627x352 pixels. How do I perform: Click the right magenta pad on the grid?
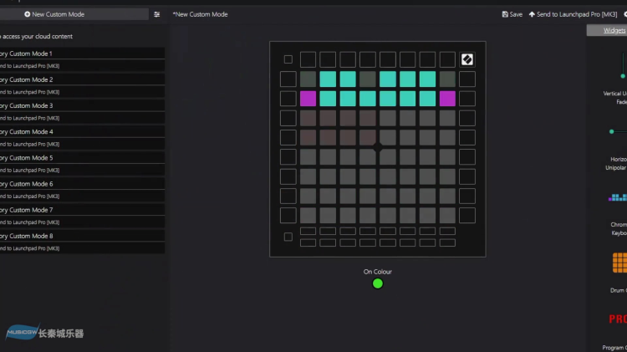pyautogui.click(x=447, y=99)
